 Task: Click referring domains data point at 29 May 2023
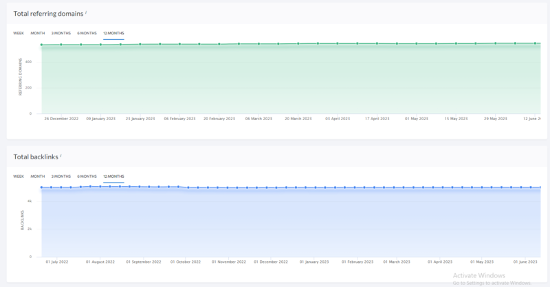pos(495,43)
